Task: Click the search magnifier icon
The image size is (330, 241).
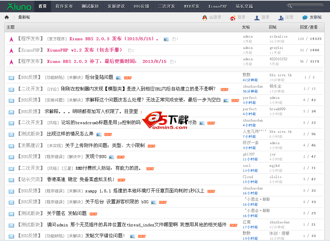Action: tap(290, 6)
